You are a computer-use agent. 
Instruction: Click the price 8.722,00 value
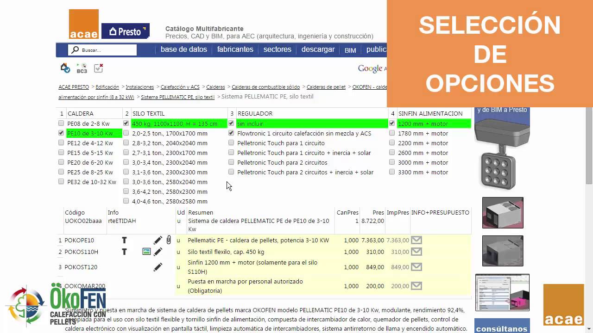tap(372, 221)
